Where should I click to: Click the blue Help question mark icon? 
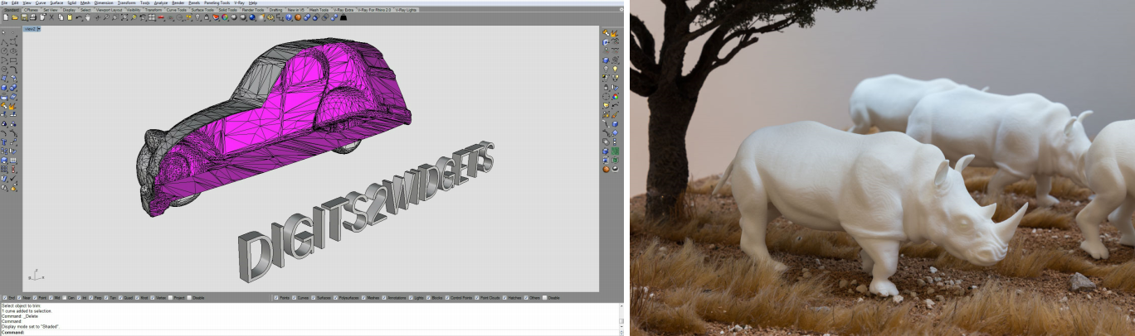pos(289,17)
